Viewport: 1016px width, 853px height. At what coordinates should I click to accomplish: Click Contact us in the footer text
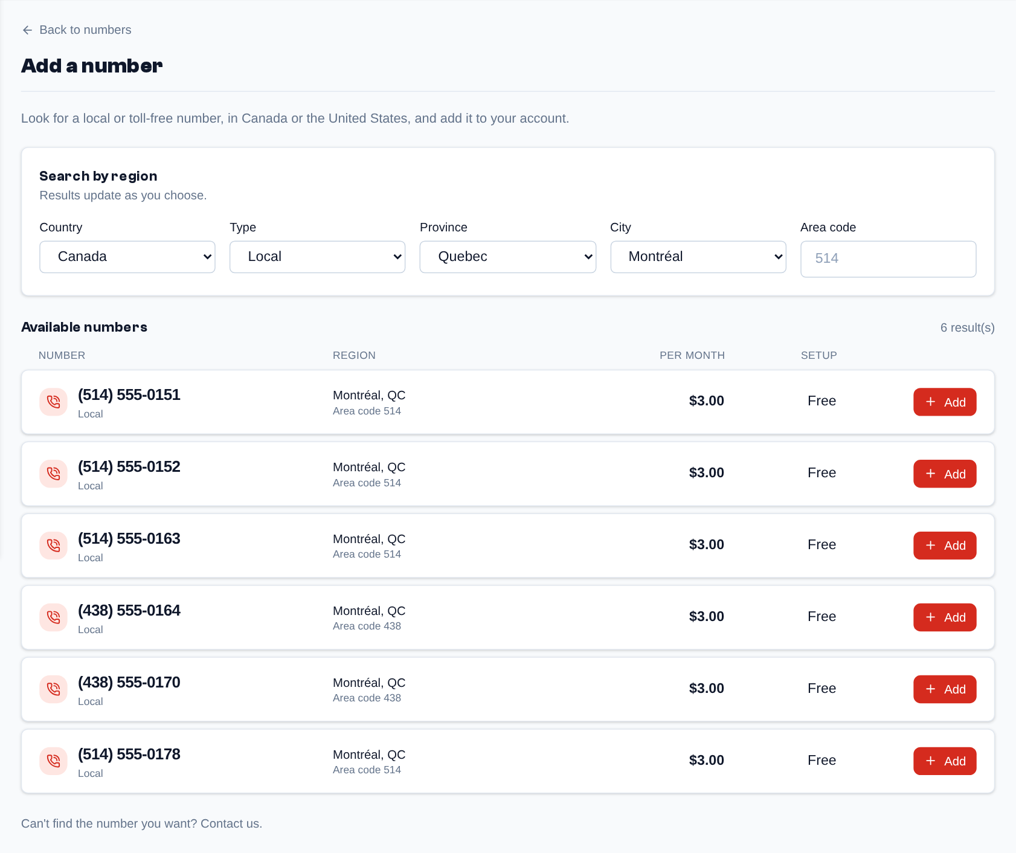coord(230,824)
